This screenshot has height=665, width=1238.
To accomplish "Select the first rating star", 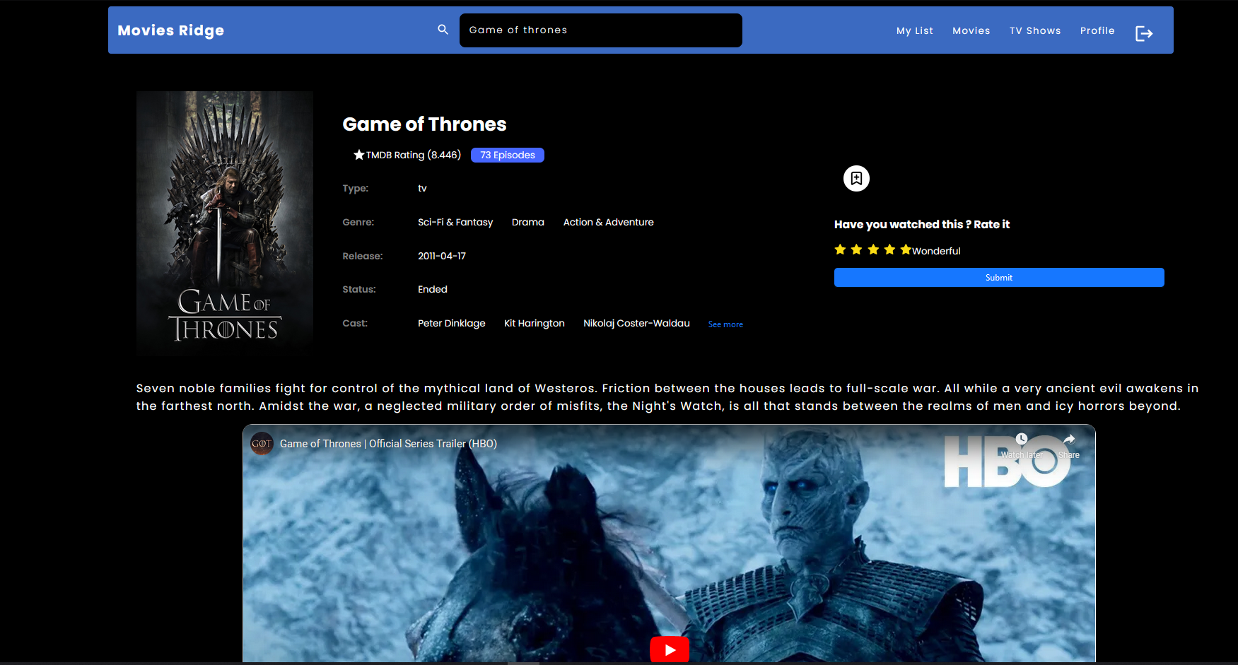I will coord(840,249).
